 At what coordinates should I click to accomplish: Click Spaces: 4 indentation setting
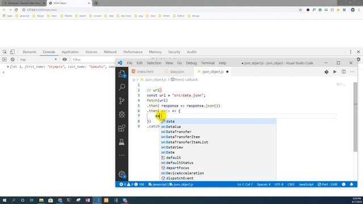(x=263, y=184)
